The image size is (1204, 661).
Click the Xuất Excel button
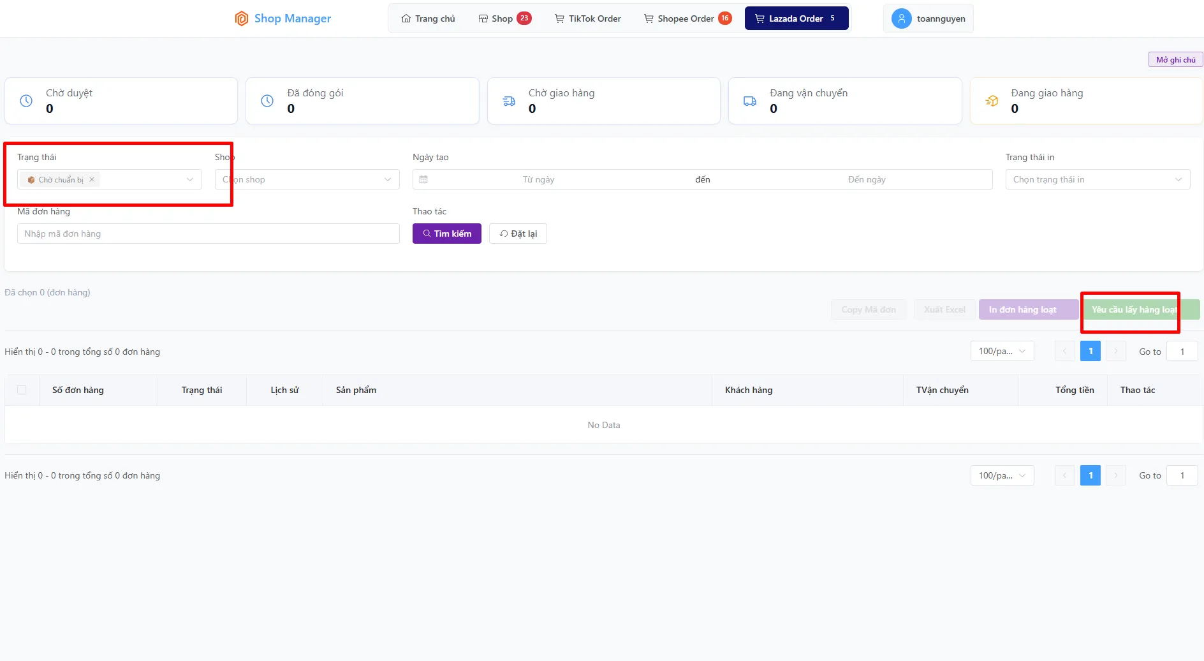(944, 309)
